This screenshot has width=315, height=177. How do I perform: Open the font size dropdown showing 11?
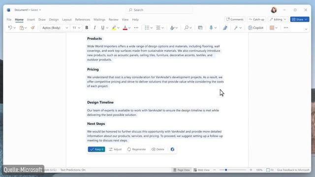[x=76, y=28]
